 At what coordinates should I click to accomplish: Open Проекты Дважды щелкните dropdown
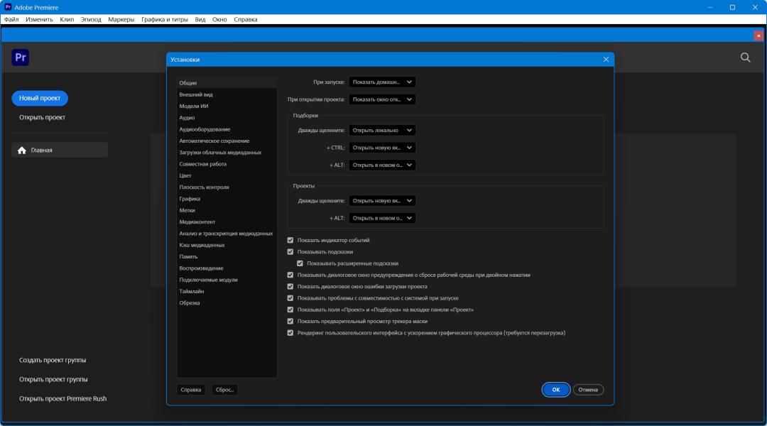tap(381, 201)
